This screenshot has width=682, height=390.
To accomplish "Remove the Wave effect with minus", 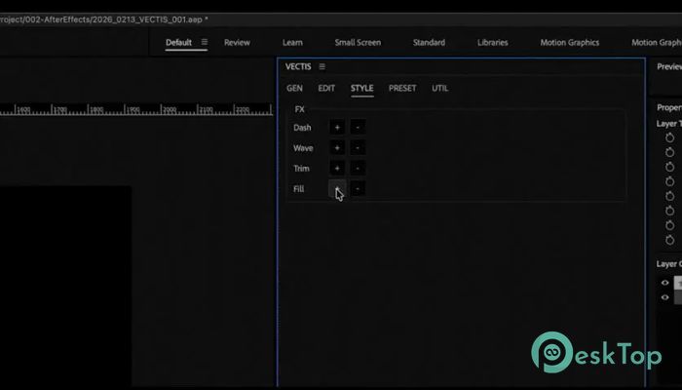I will pyautogui.click(x=358, y=147).
